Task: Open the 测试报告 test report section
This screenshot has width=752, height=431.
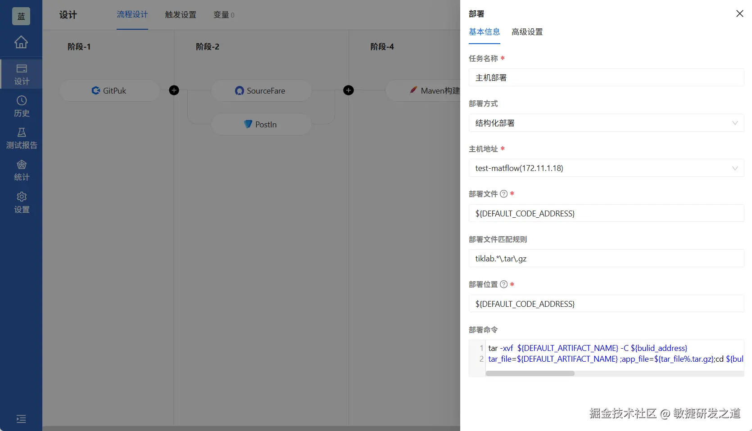Action: click(x=21, y=139)
